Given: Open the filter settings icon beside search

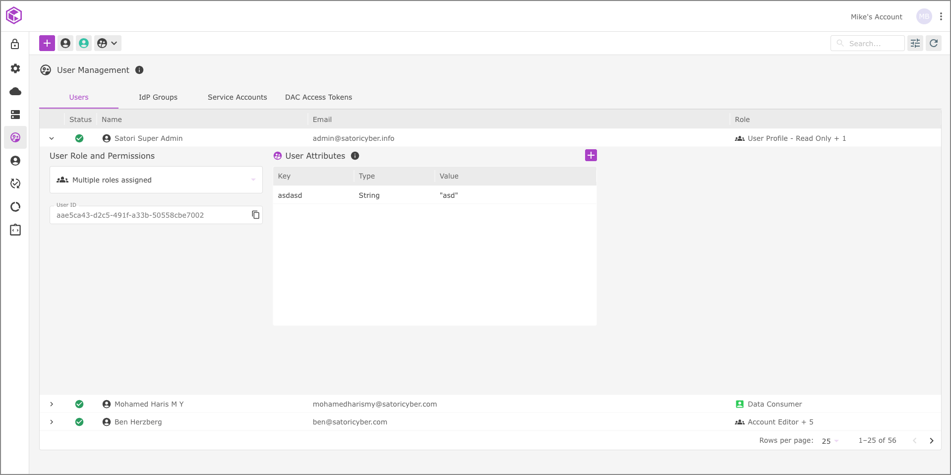Looking at the screenshot, I should pos(915,43).
